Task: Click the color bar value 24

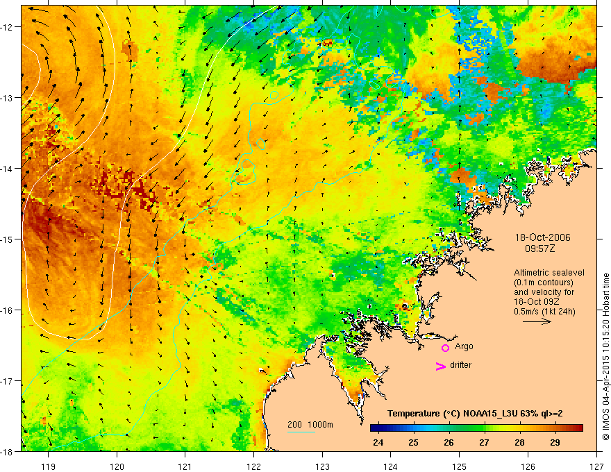Action: click(378, 443)
